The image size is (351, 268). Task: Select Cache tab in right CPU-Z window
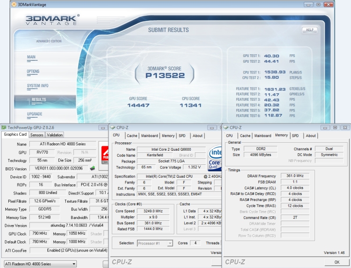tap(245, 136)
